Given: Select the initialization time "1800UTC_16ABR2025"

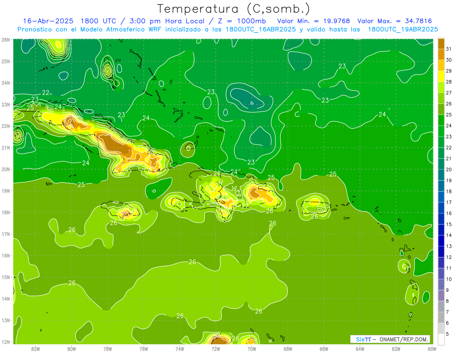Looking at the screenshot, I should (260, 29).
